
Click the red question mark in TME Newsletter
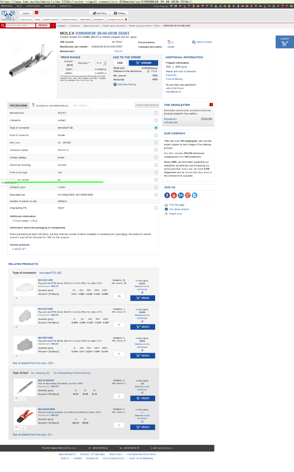click(x=211, y=105)
